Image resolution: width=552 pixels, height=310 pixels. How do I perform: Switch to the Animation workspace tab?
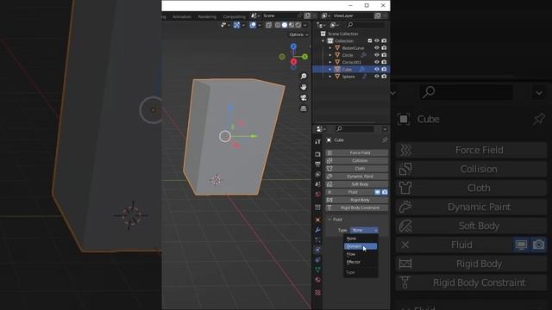[182, 16]
